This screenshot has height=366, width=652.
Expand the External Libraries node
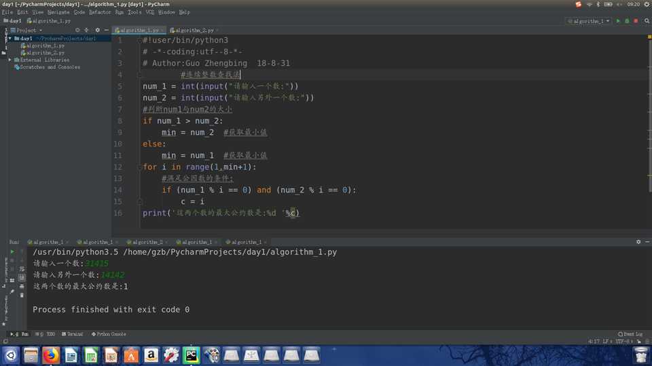10,60
